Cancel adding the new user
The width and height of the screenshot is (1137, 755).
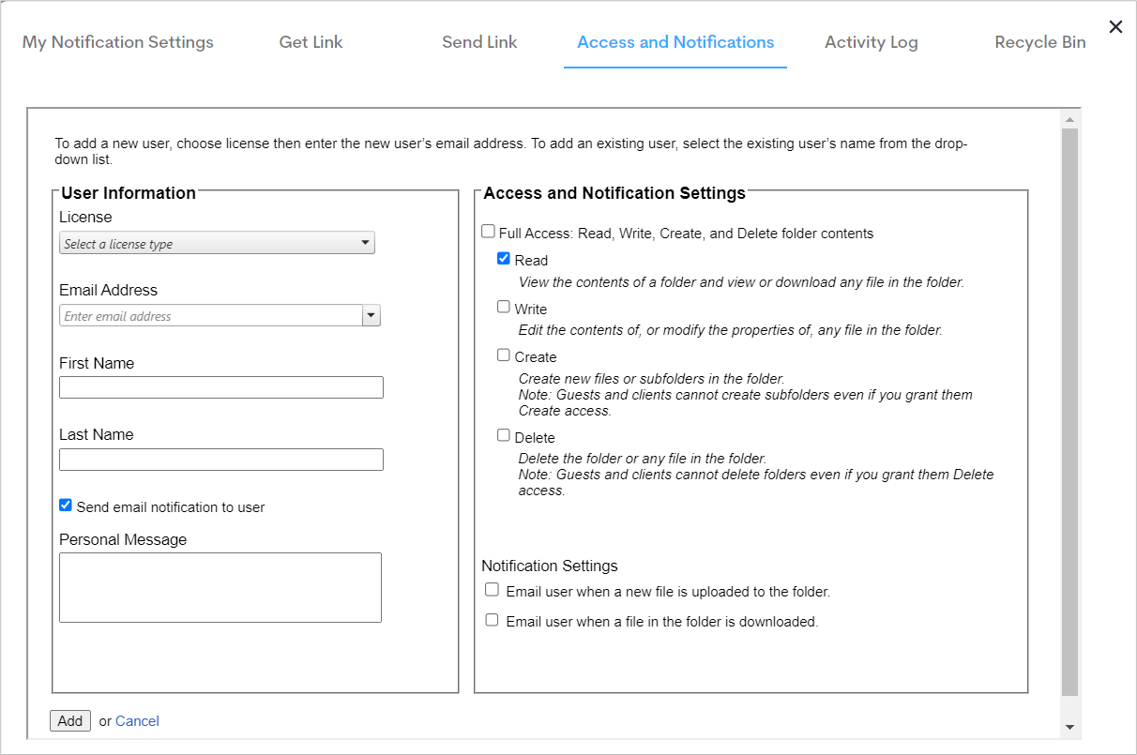pos(137,720)
